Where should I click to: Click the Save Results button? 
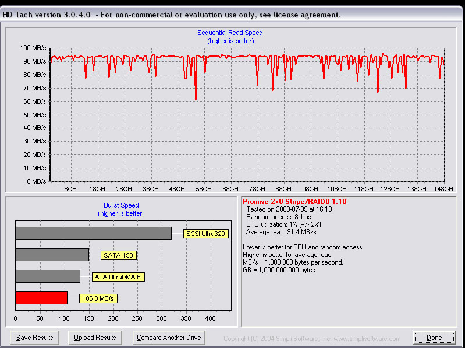34,338
